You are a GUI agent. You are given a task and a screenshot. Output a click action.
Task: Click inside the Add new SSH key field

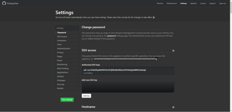pyautogui.click(x=128, y=87)
